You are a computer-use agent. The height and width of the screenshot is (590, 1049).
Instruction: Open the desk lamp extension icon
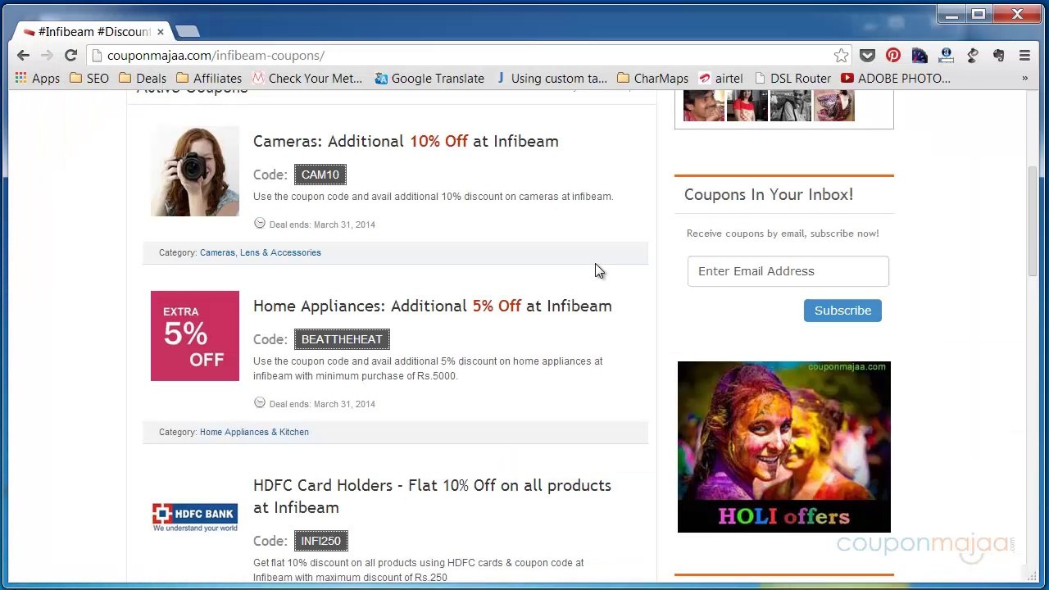point(972,56)
